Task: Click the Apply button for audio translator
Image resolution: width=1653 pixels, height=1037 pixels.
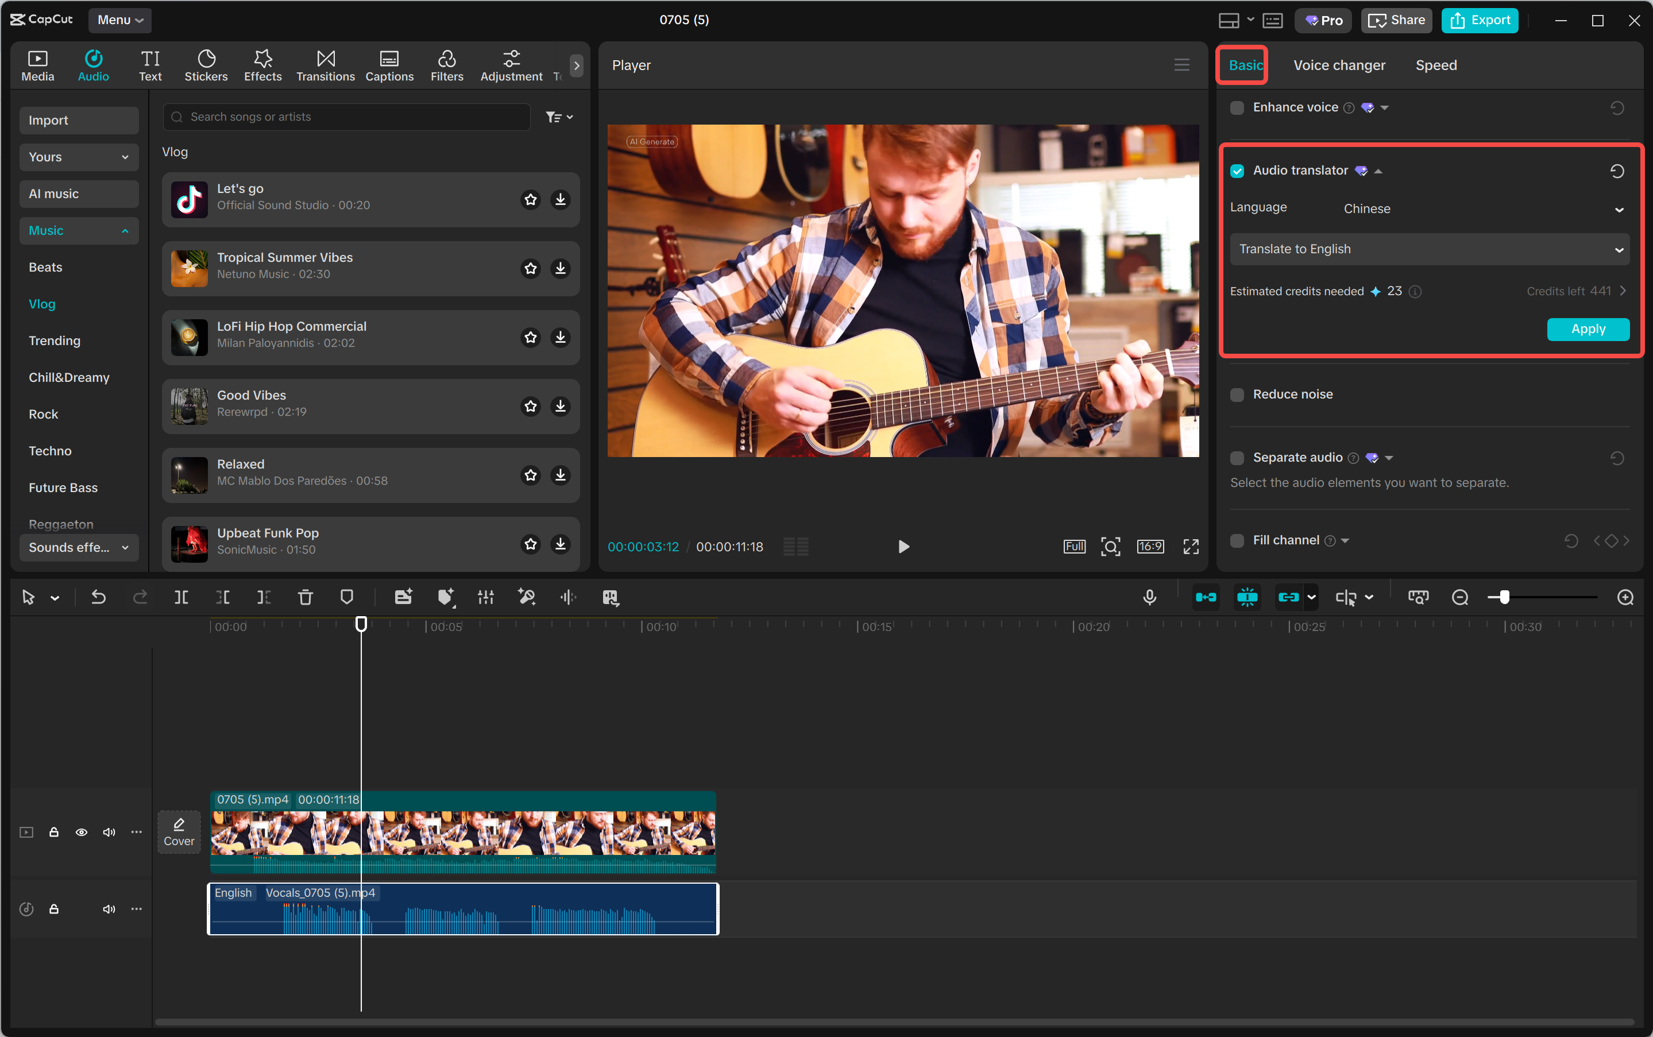Action: point(1588,329)
